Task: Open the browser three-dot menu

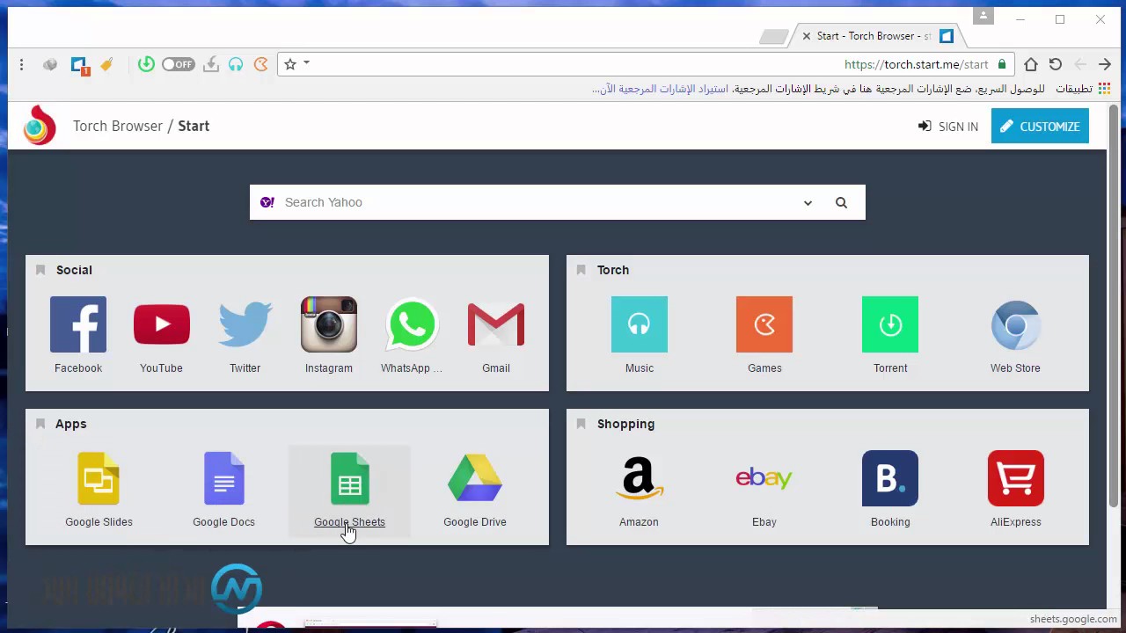Action: [22, 64]
